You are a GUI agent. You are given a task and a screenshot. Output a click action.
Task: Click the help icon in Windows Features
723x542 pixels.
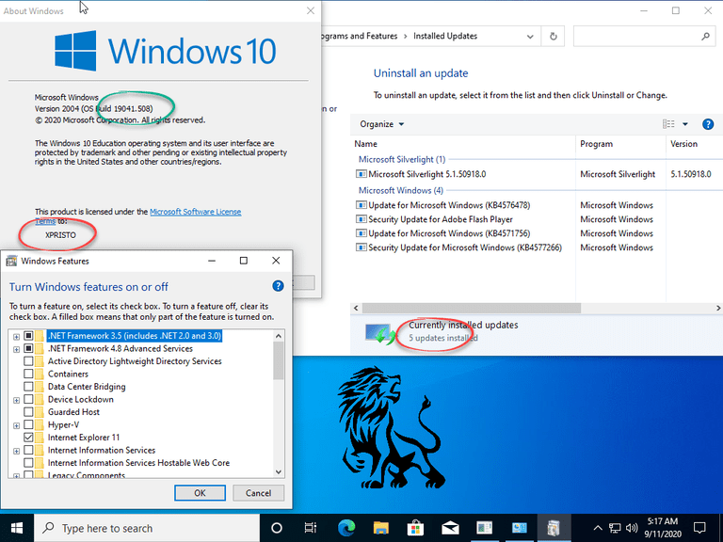tap(278, 286)
